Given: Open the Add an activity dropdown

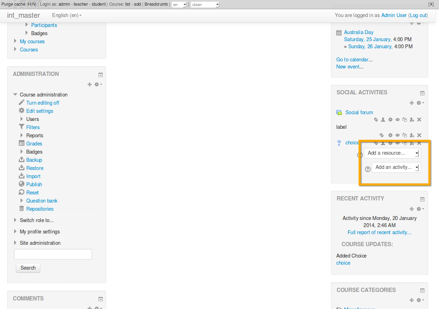Looking at the screenshot, I should point(396,167).
